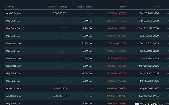Open arrow for Jun 8 Generate DAI

[x=167, y=58]
